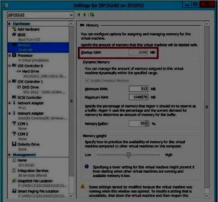Collapse the Management section header
The image size is (218, 202).
point(9,155)
